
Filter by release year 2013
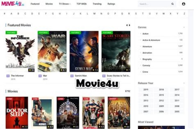[146, 101]
